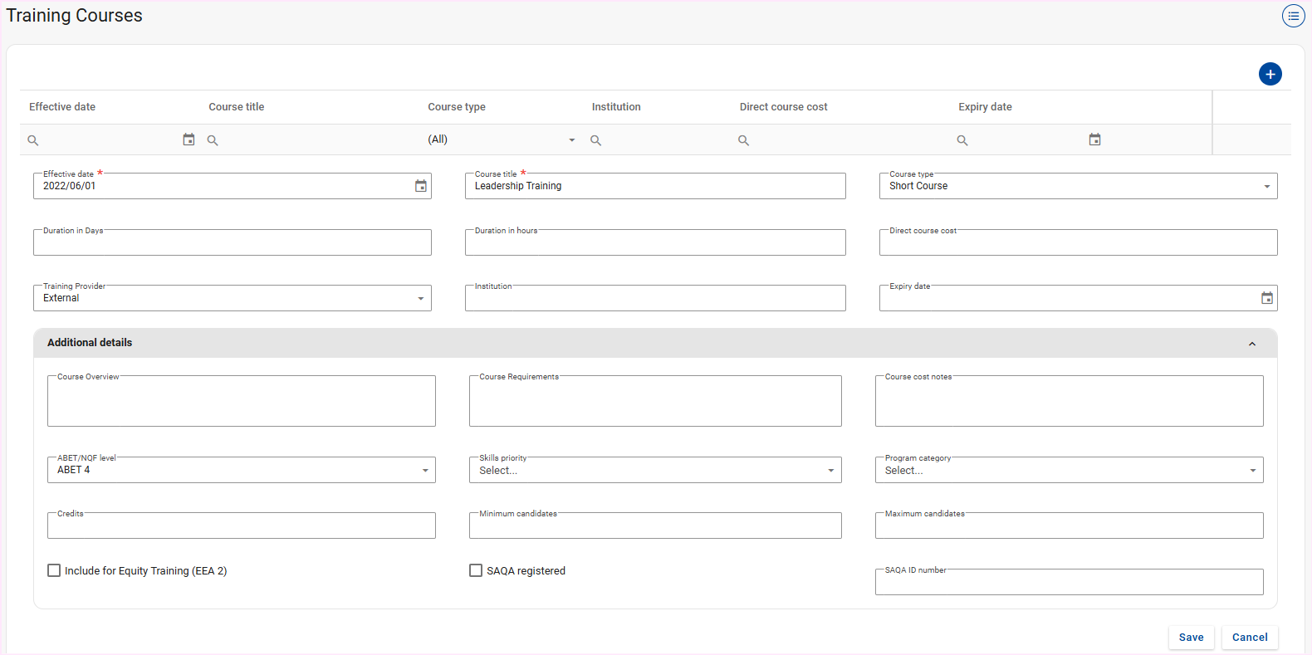The width and height of the screenshot is (1312, 655).
Task: Open calendar picker in Effective date form field
Action: pos(421,186)
